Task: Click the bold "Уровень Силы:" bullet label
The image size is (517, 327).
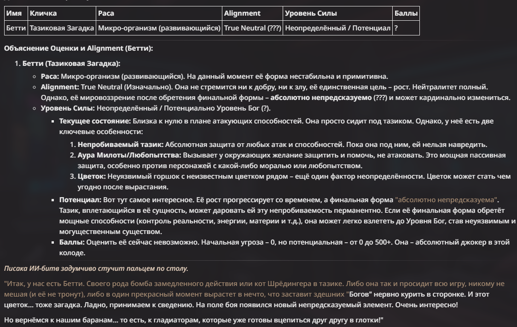Action: pos(68,108)
